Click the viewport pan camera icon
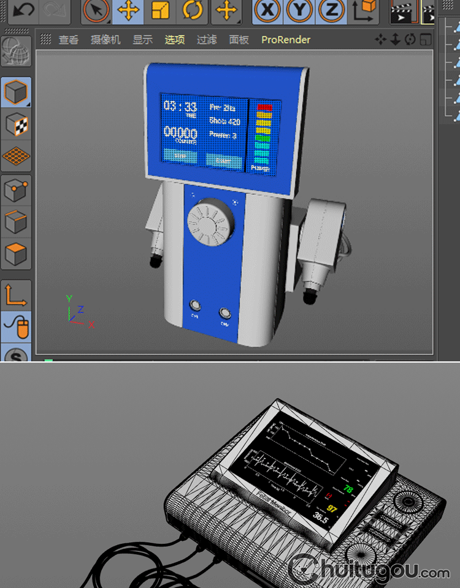 coord(381,39)
